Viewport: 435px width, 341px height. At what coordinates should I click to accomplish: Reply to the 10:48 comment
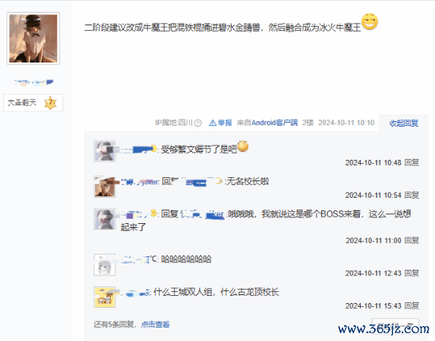412,163
